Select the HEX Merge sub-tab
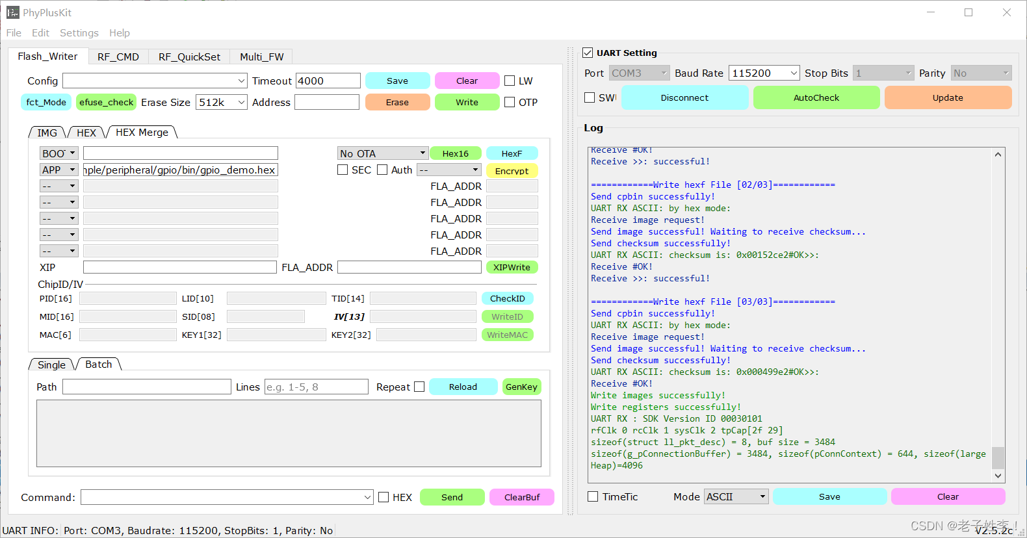The height and width of the screenshot is (538, 1027). tap(142, 132)
